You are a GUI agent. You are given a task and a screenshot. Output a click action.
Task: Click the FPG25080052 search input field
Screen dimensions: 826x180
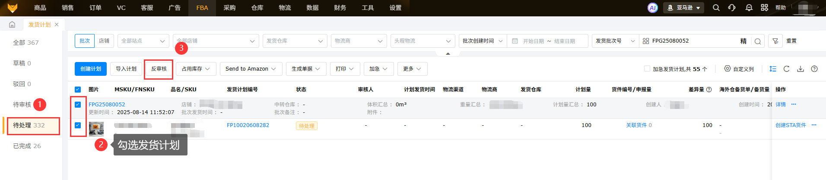tap(694, 41)
